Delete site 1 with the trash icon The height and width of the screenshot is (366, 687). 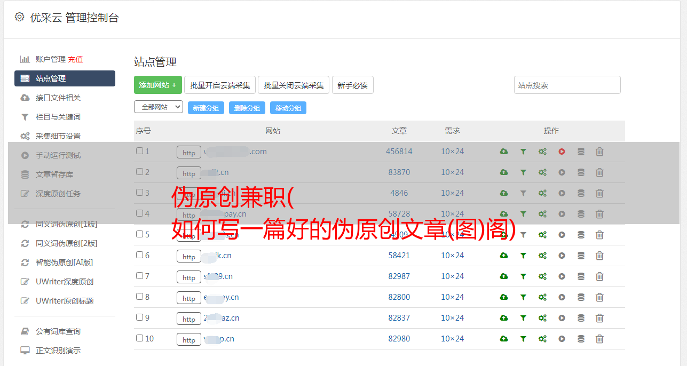pos(599,152)
